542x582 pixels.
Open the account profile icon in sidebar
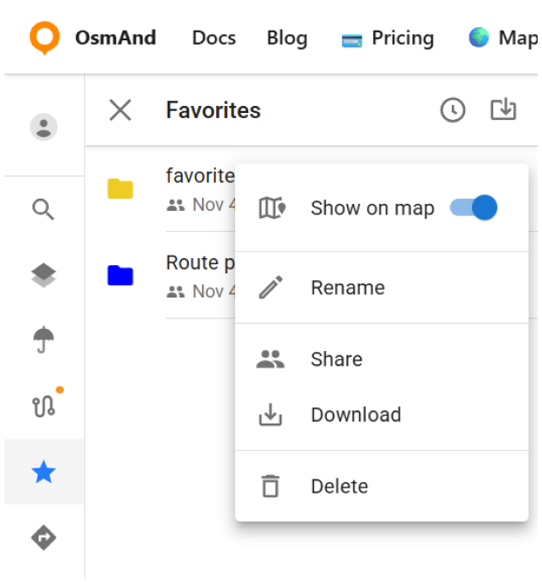(44, 127)
